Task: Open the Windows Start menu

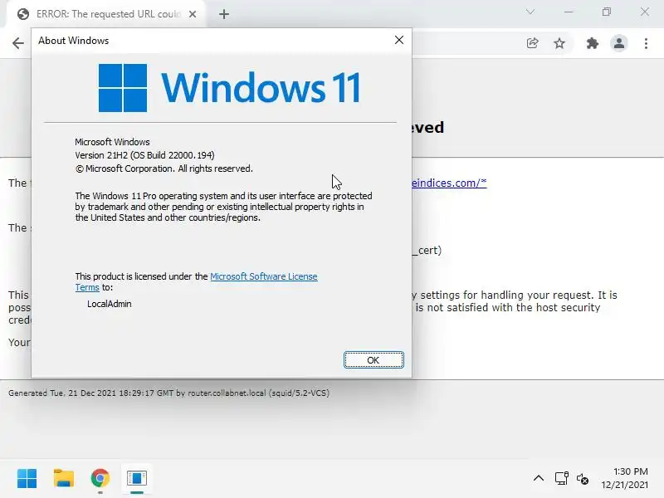Action: pyautogui.click(x=27, y=479)
